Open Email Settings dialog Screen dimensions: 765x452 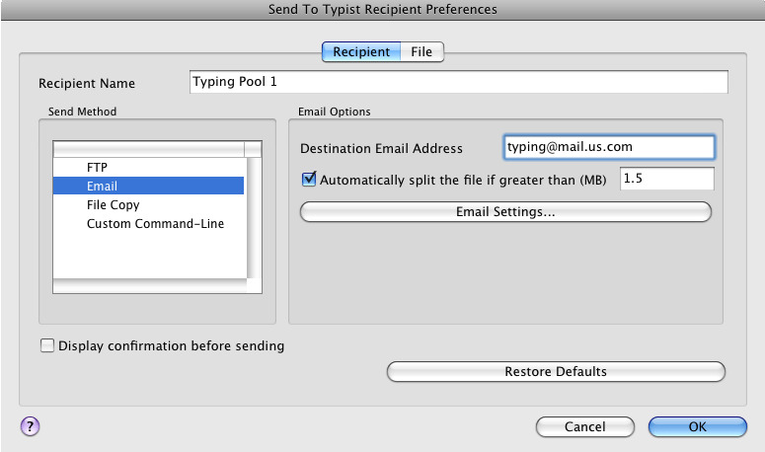point(505,212)
